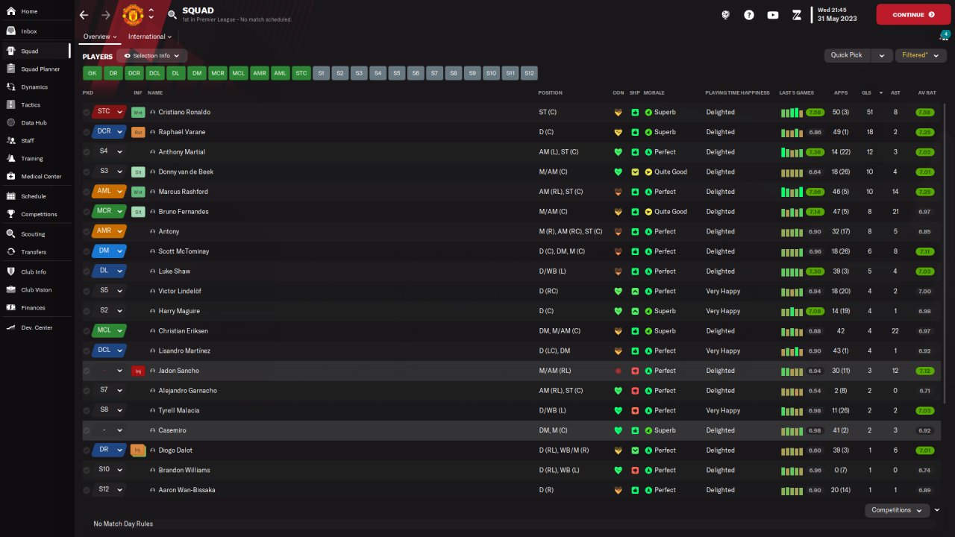Viewport: 955px width, 537px height.
Task: Open the STC position dropdown for Cristiano Ronaldo
Action: coord(110,112)
